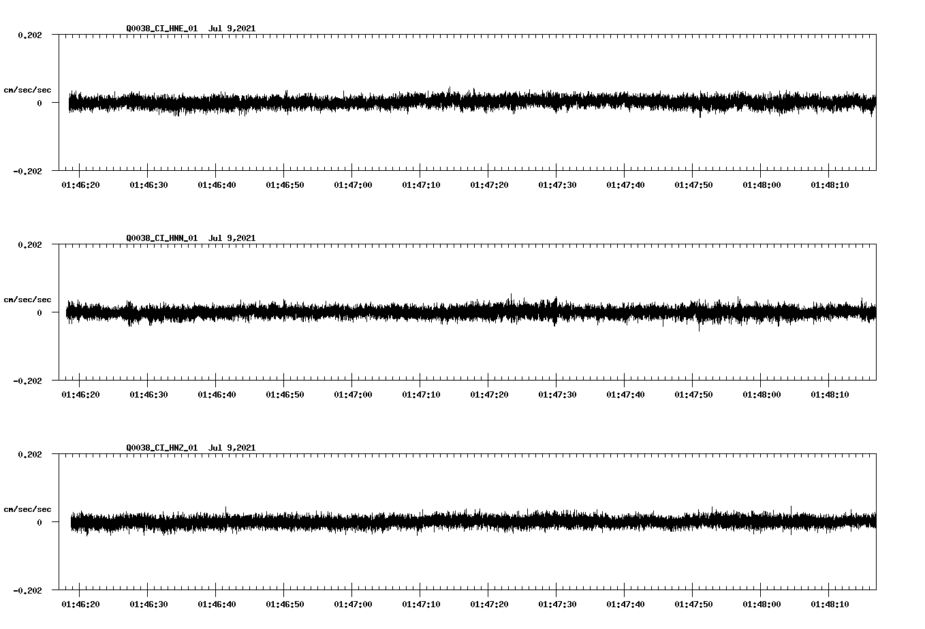Click the 0.202 upper limit on HNE axis
Screen dimensions: 925x629
29,35
